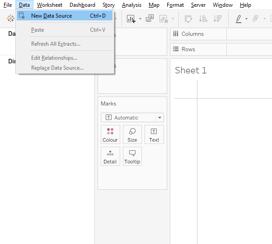Click the Tooltip button in Marks
This screenshot has height=244, width=272.
pyautogui.click(x=132, y=156)
